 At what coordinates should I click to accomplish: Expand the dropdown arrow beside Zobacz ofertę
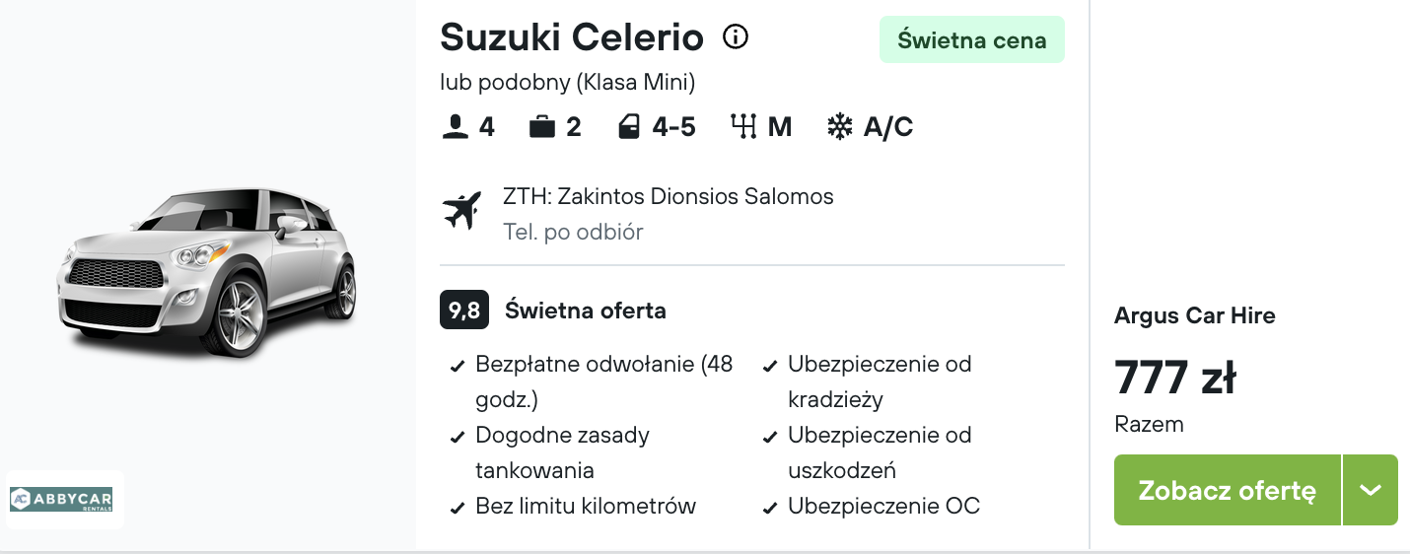1371,490
